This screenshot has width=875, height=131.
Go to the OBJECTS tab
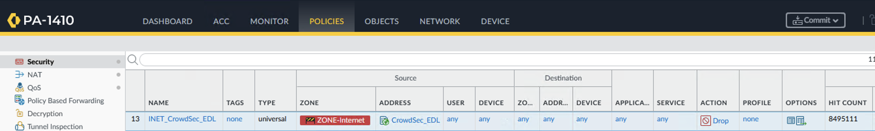coord(382,21)
